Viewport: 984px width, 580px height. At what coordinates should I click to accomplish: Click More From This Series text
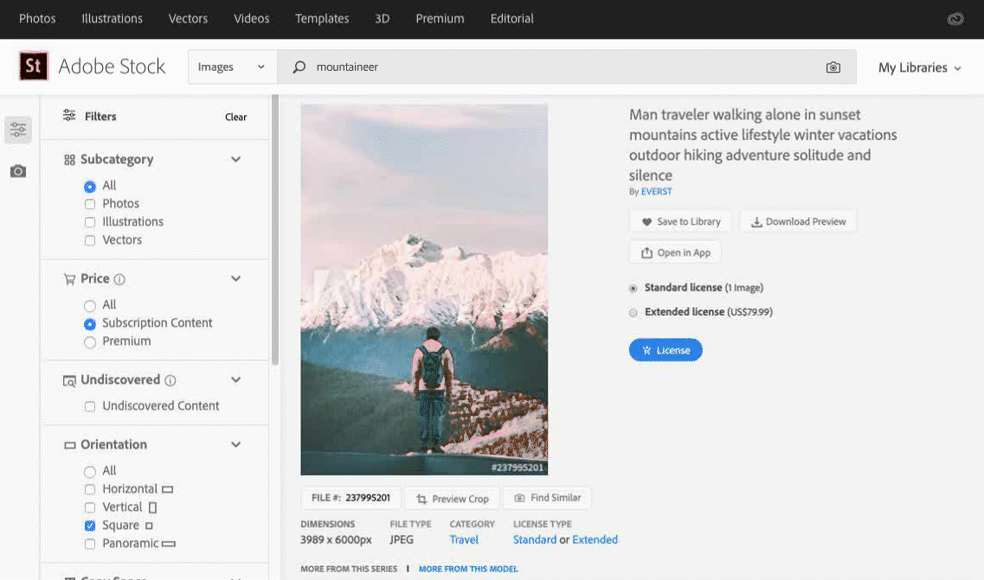(x=349, y=569)
